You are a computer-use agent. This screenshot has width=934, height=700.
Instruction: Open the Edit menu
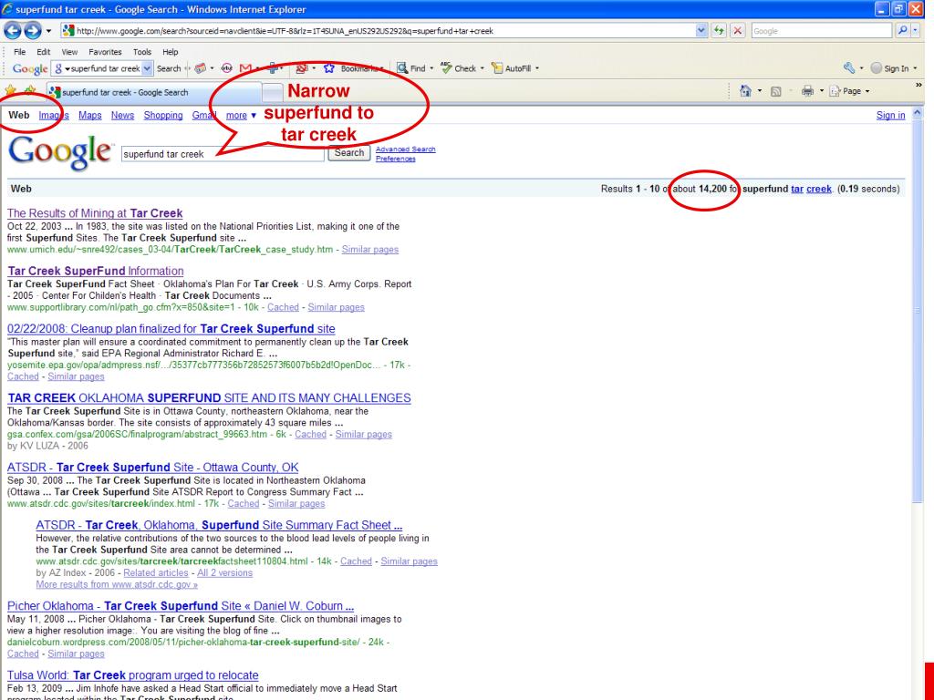click(44, 52)
